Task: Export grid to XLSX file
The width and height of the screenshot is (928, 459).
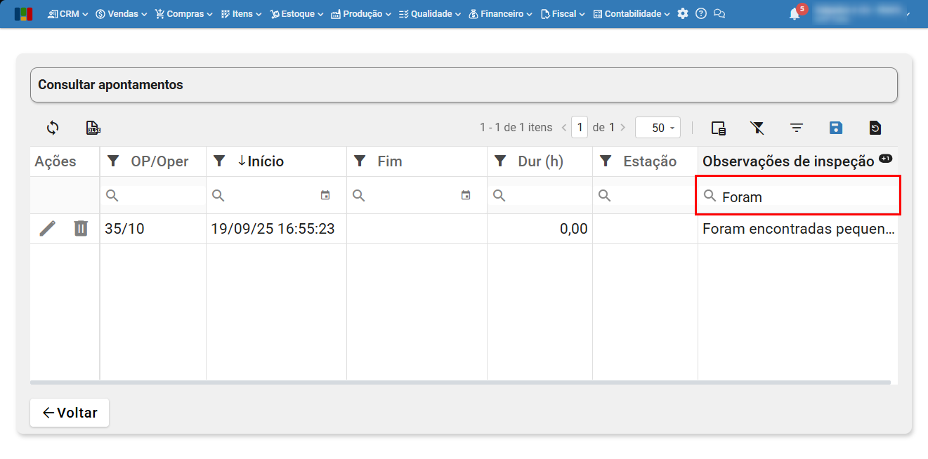Action: coord(93,128)
